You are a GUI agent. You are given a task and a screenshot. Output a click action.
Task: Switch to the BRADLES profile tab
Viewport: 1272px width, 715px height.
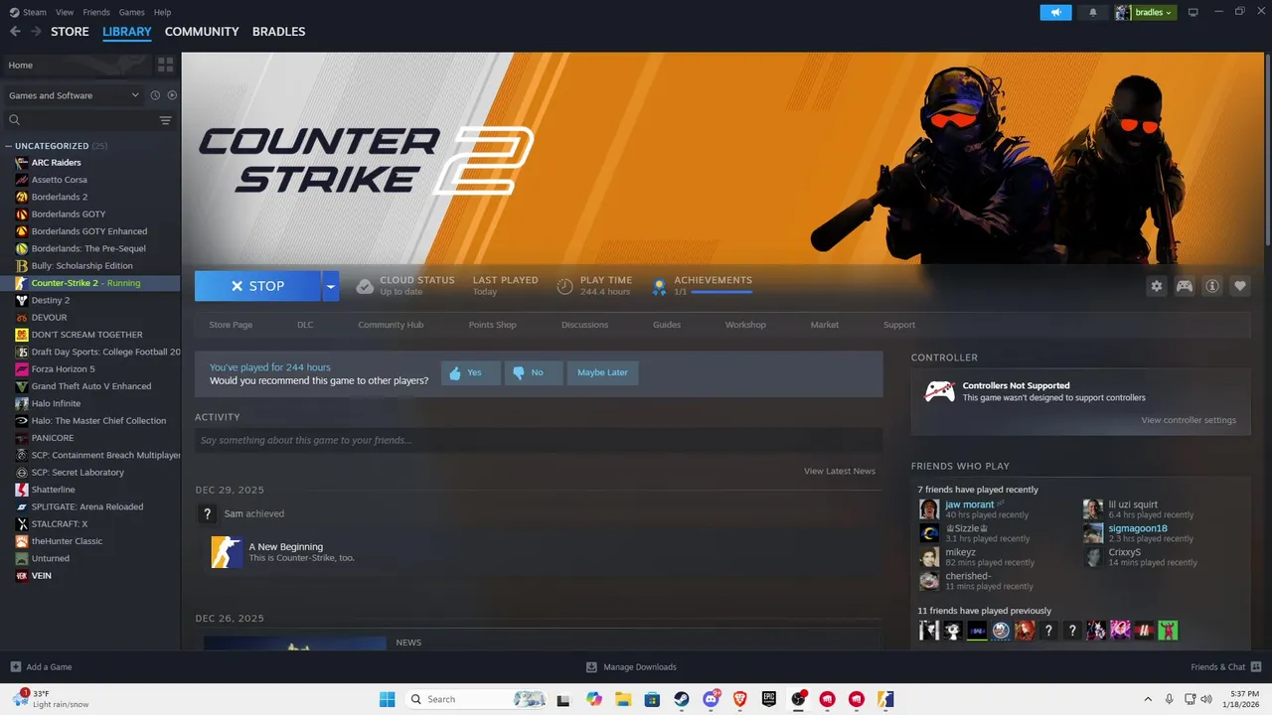pos(279,32)
